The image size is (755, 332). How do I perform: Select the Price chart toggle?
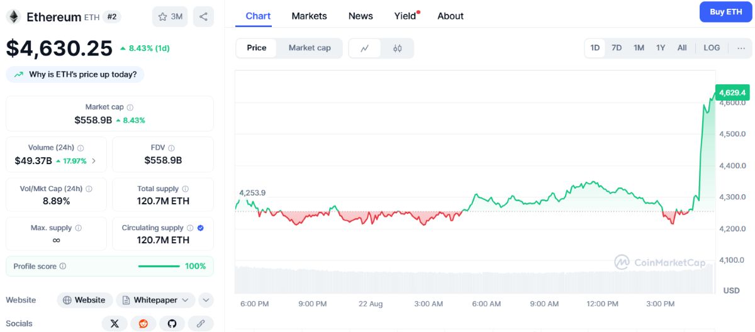257,48
